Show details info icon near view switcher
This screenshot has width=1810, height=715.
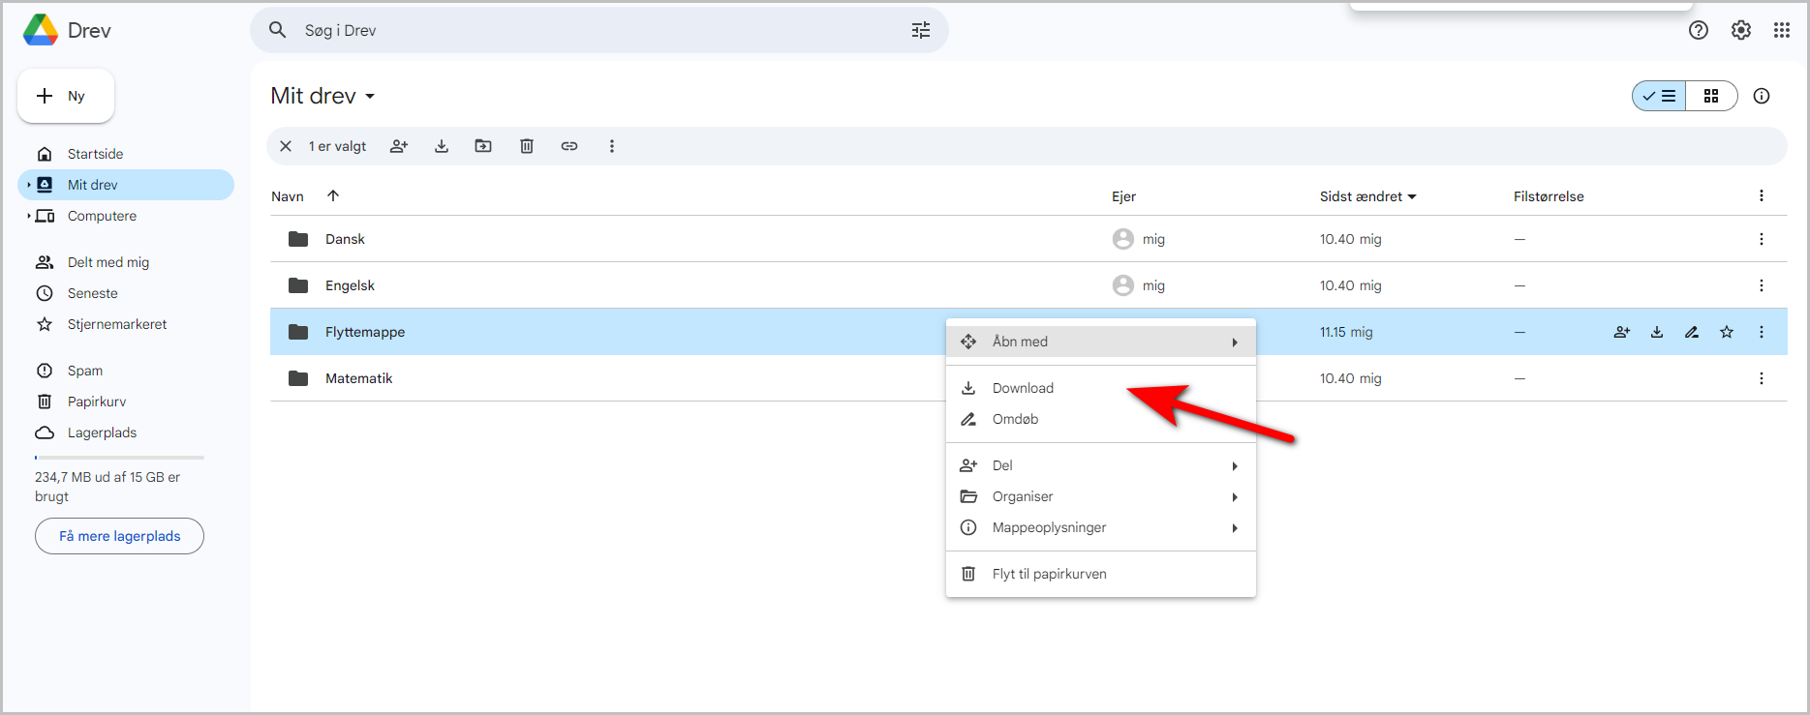(1762, 96)
